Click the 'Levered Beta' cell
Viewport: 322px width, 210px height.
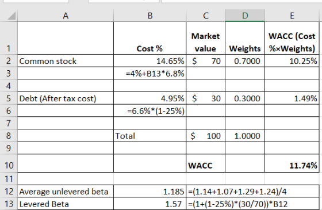click(x=66, y=204)
